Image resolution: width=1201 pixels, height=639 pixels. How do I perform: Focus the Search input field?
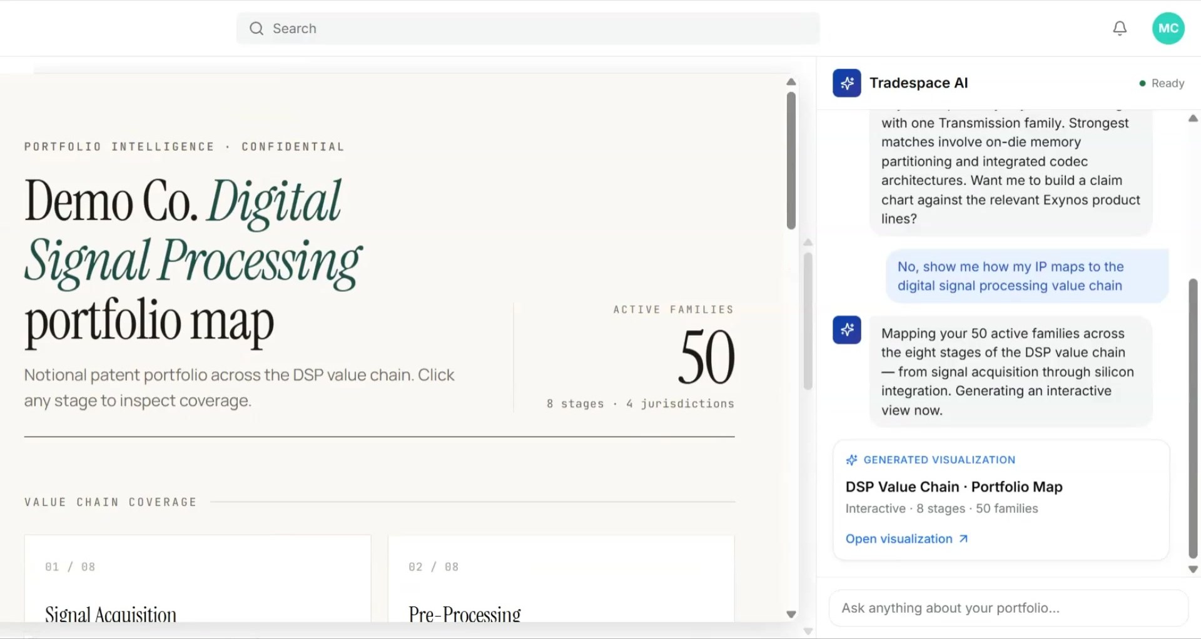[x=528, y=28]
